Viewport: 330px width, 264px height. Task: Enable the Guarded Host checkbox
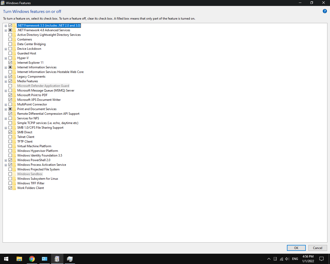10,53
